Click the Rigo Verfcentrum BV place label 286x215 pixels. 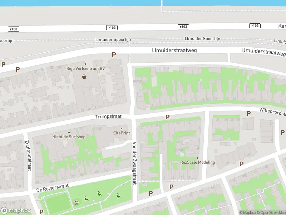(85, 68)
